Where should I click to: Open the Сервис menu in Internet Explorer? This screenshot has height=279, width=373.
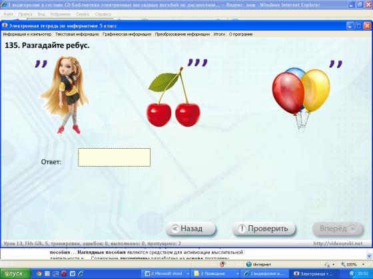pos(83,14)
